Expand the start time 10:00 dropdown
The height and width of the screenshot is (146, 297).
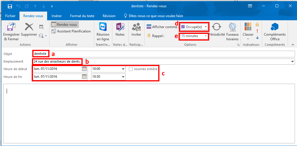coord(123,69)
